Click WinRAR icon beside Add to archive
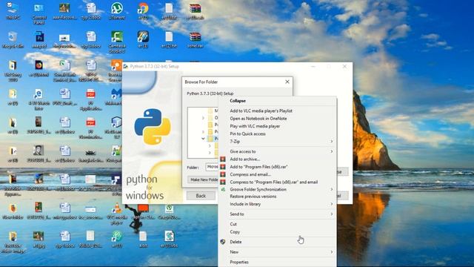 [223, 159]
